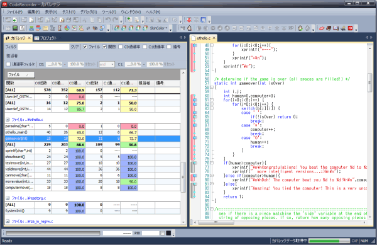Open the 'and' condition combo box
This screenshot has height=245, width=377.
pos(107,64)
